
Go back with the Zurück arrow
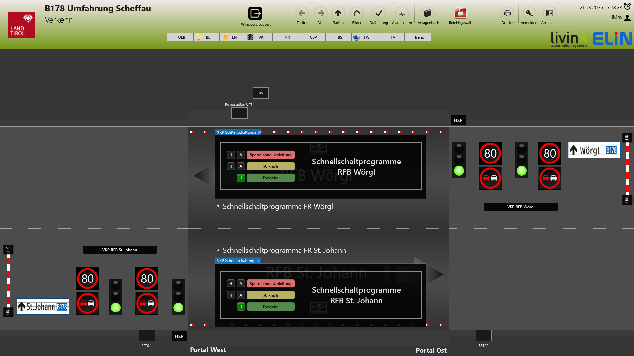click(302, 14)
